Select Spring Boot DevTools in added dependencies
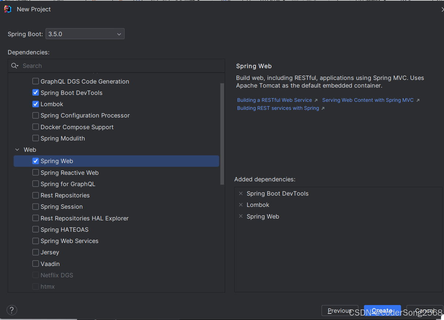444x320 pixels. (277, 193)
